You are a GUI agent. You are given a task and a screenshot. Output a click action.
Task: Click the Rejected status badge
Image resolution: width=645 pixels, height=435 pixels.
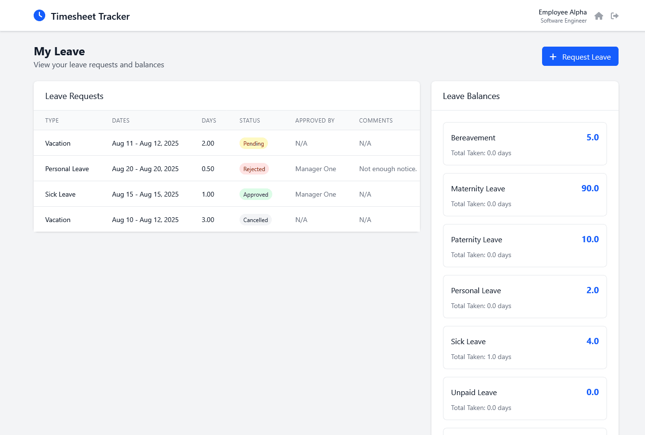(254, 169)
